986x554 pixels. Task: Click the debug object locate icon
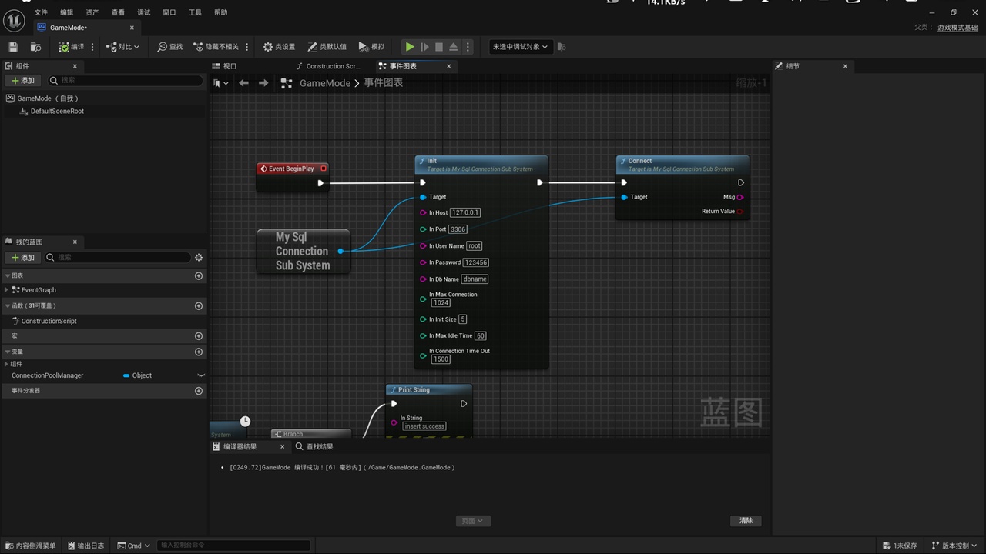point(562,47)
